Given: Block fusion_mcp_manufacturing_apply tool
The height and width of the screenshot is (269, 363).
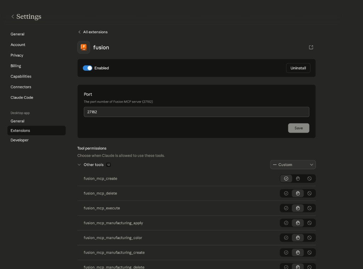Looking at the screenshot, I should 309,223.
